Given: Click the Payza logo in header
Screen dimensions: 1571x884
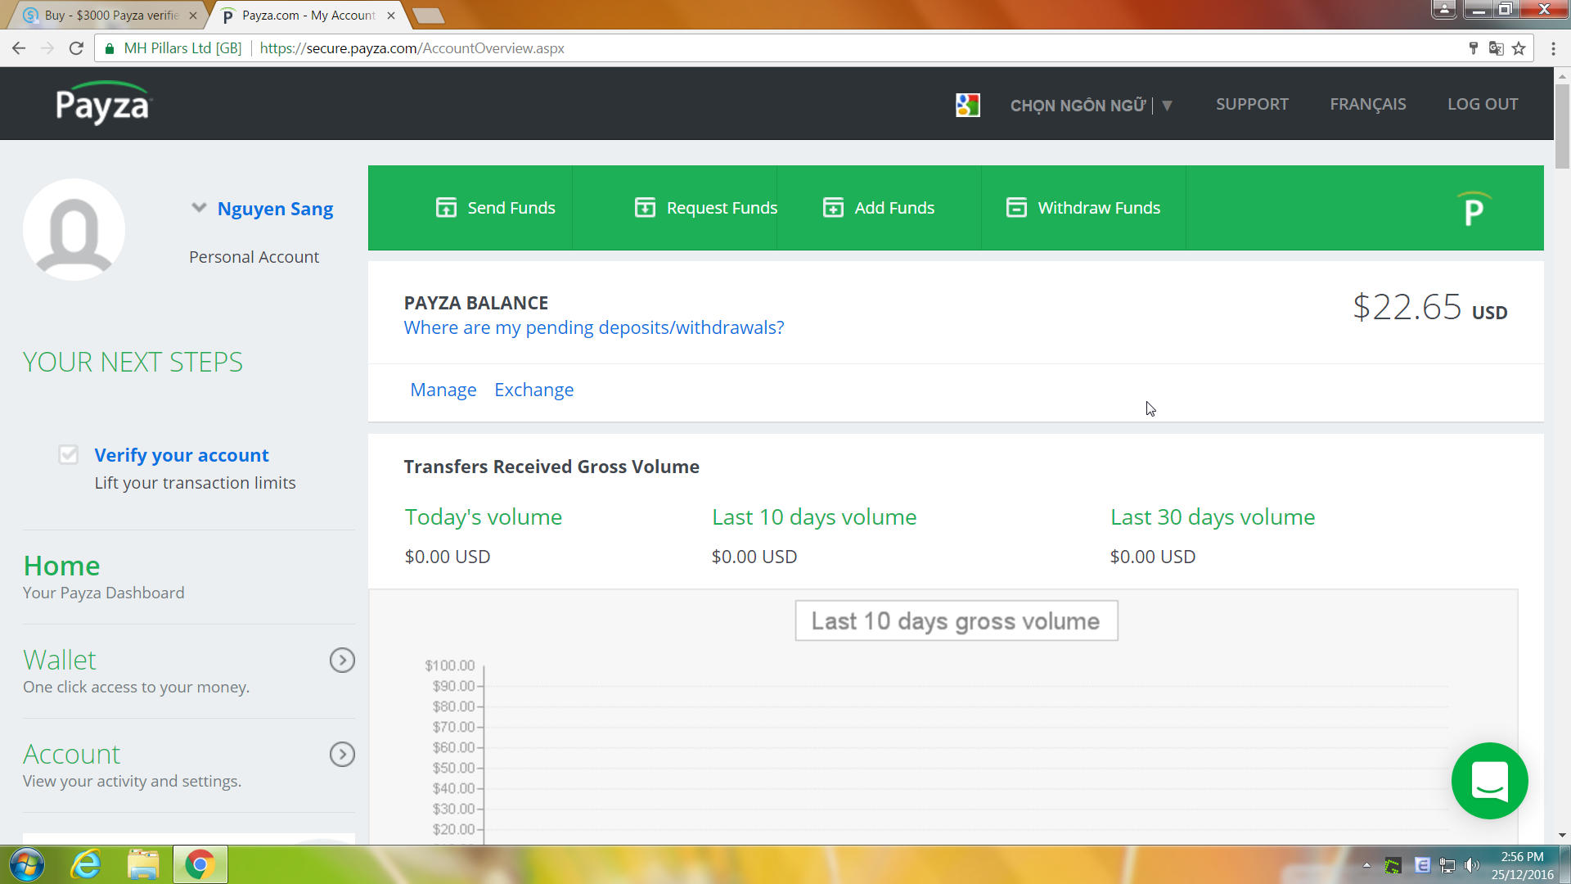Looking at the screenshot, I should click(x=103, y=104).
